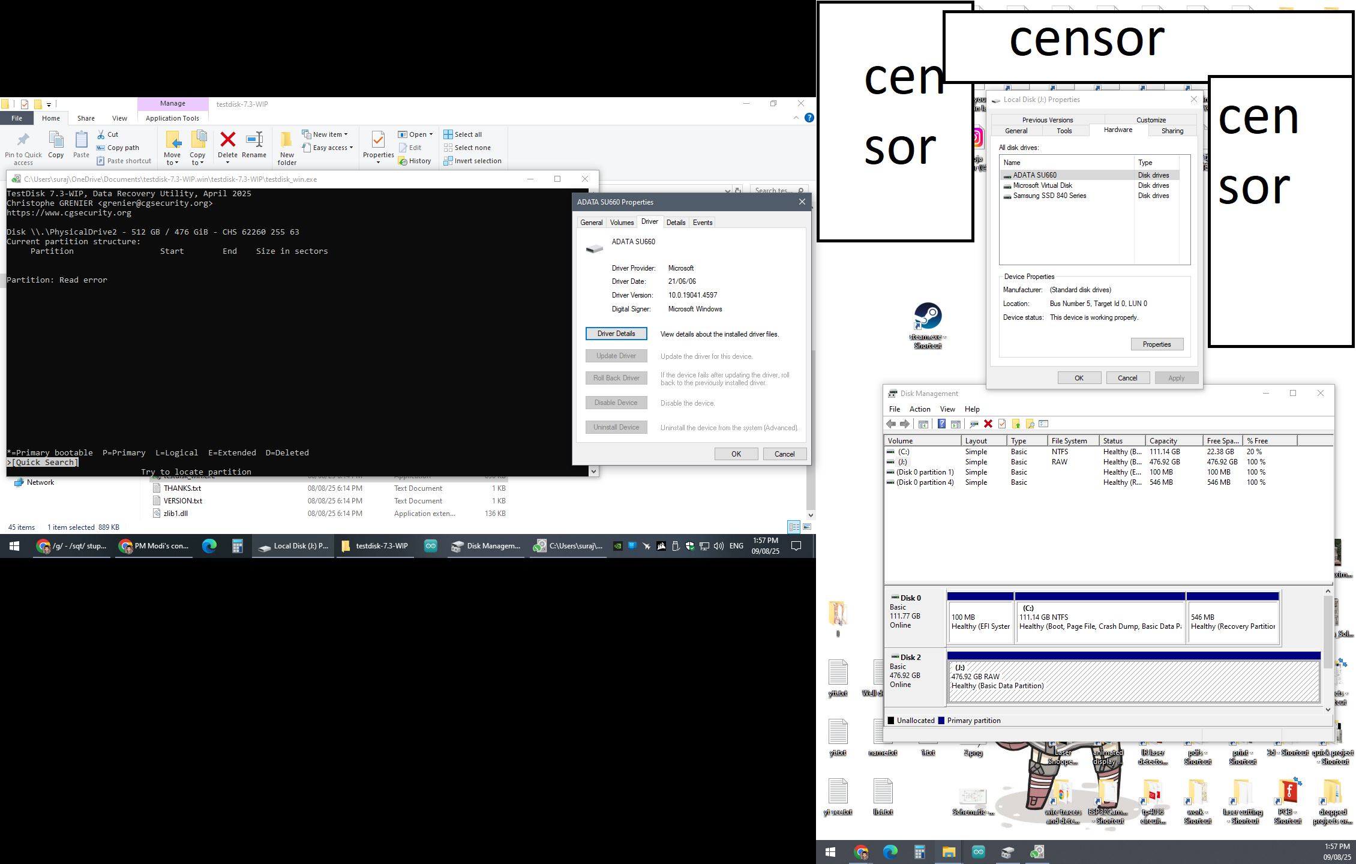Switch to Details tab in ADATA SU660 Properties
The height and width of the screenshot is (864, 1356).
[676, 223]
